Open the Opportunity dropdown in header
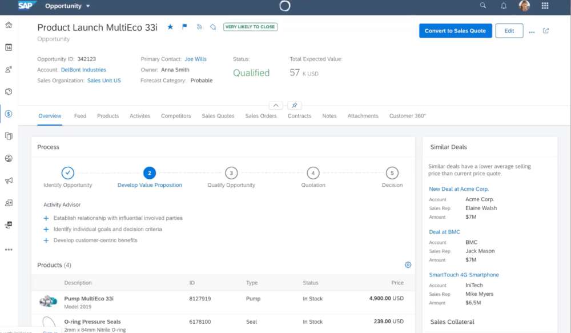Viewport: 571px width, 333px height. pyautogui.click(x=67, y=6)
